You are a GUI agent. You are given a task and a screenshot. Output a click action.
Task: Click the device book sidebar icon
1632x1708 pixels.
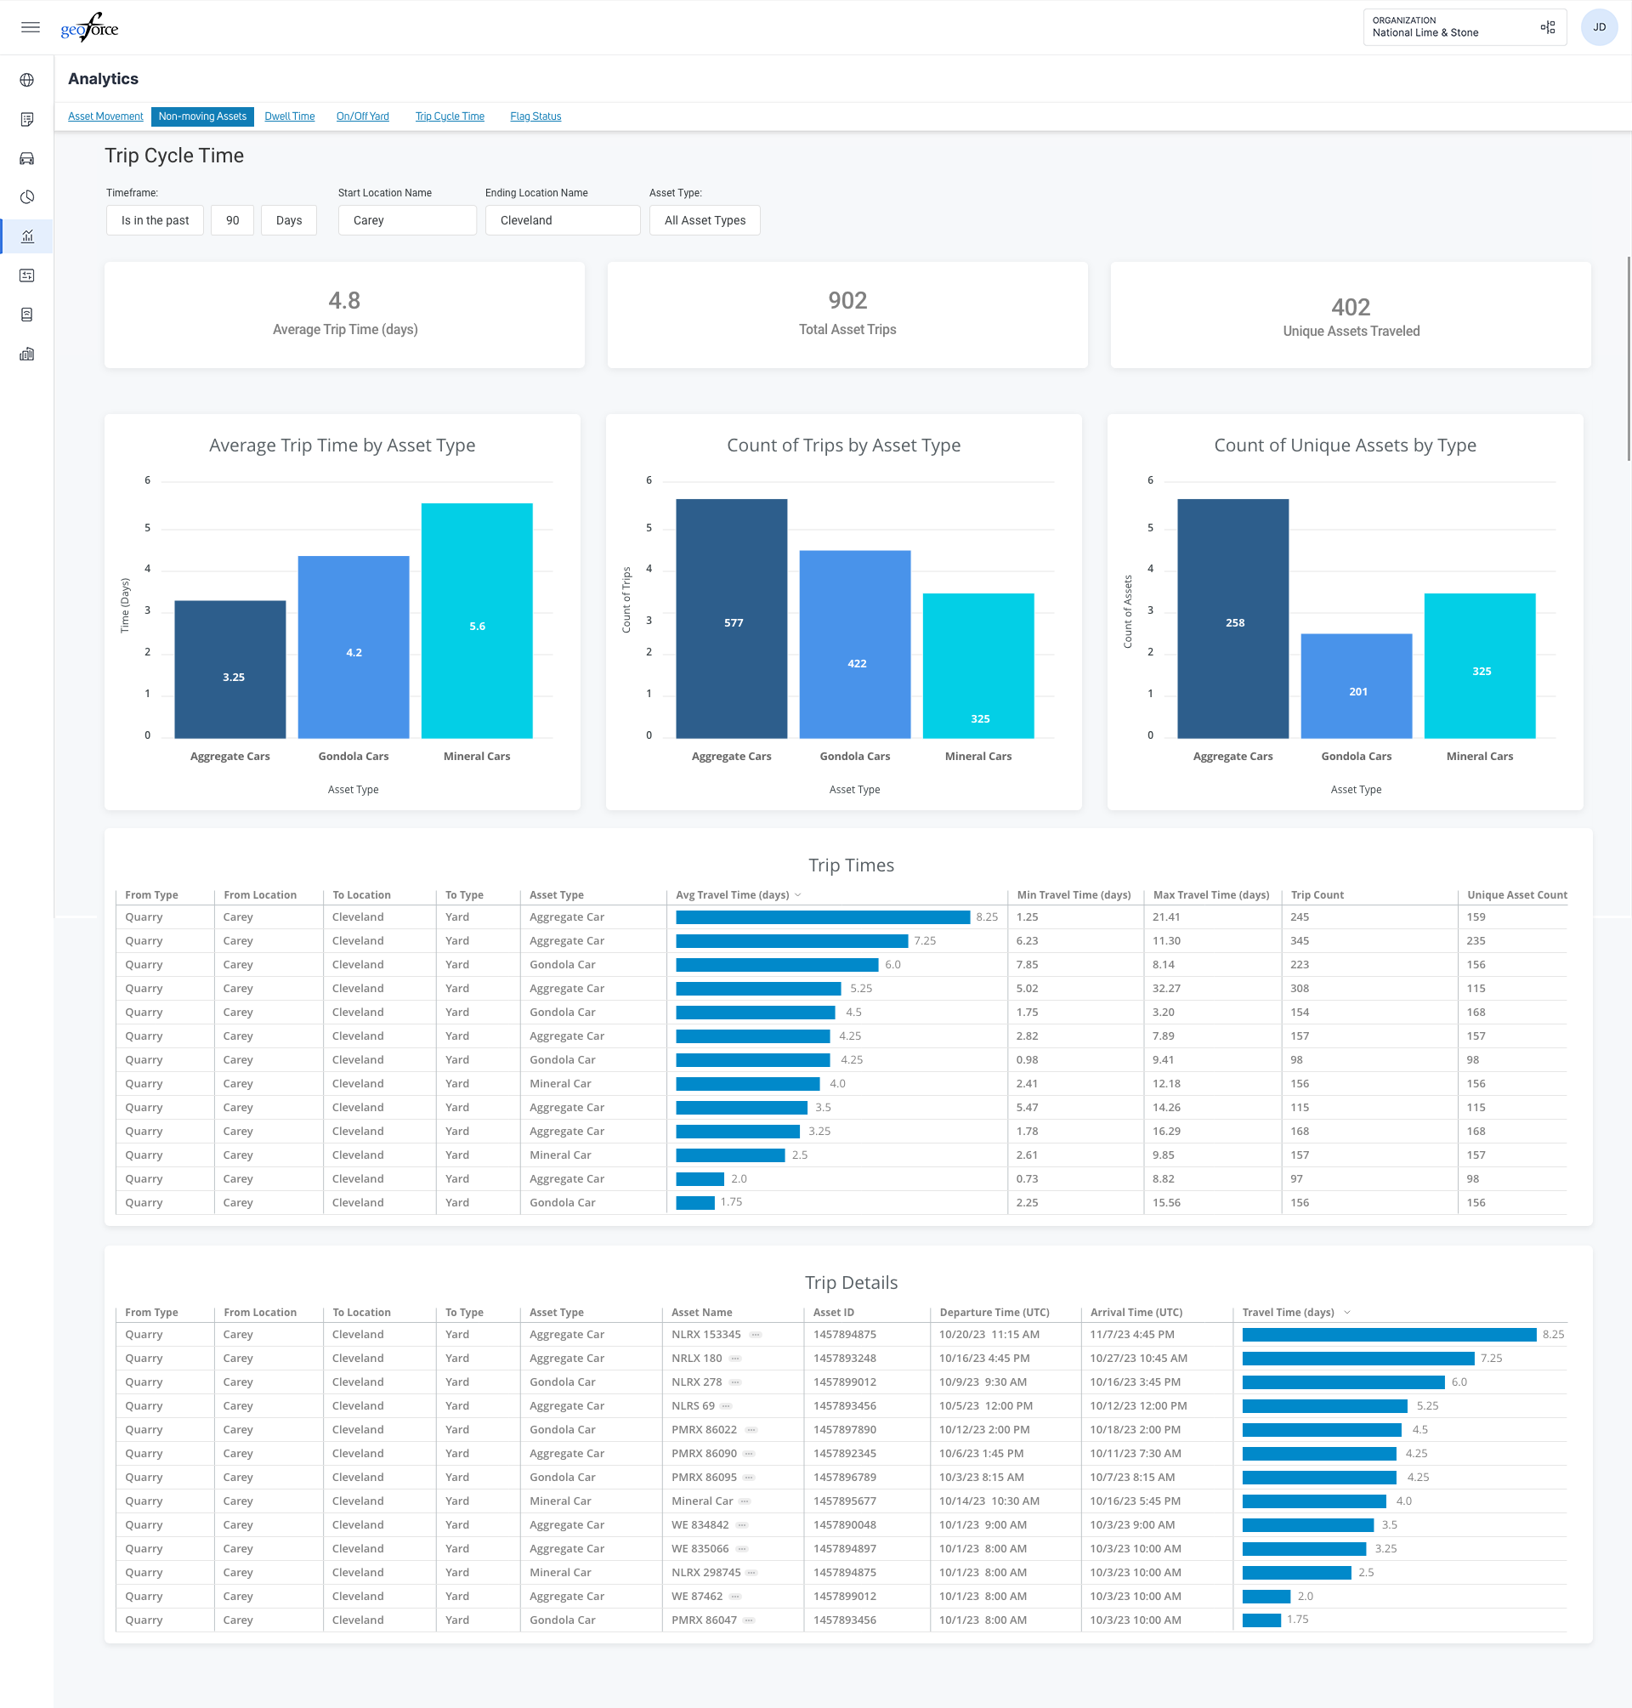point(27,315)
